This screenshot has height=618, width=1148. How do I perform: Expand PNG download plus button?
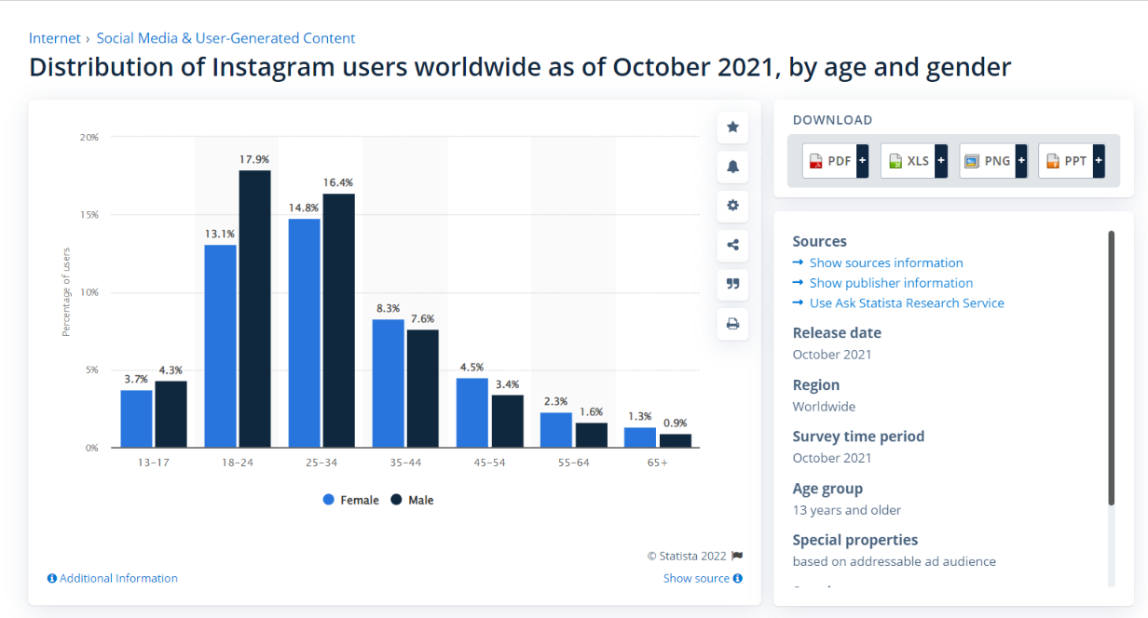[1021, 161]
